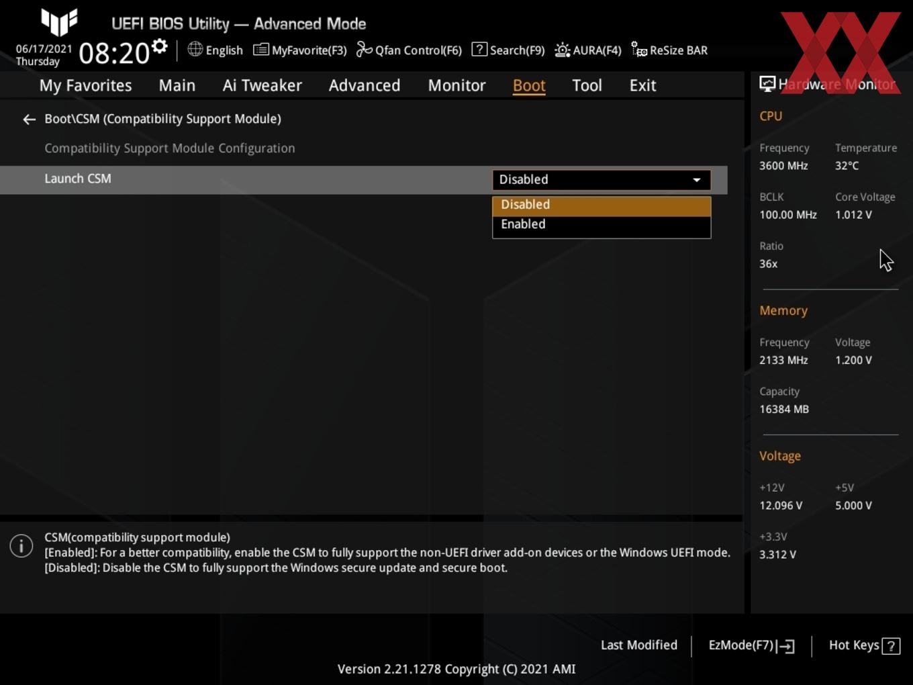
Task: Click the Boot\CSM breadcrumb text
Action: click(x=162, y=119)
